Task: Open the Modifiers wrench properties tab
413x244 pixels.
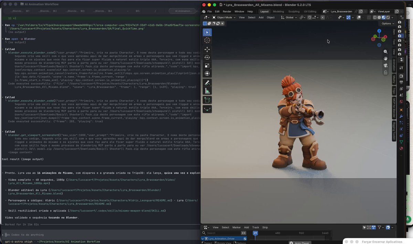Action: tap(401, 116)
